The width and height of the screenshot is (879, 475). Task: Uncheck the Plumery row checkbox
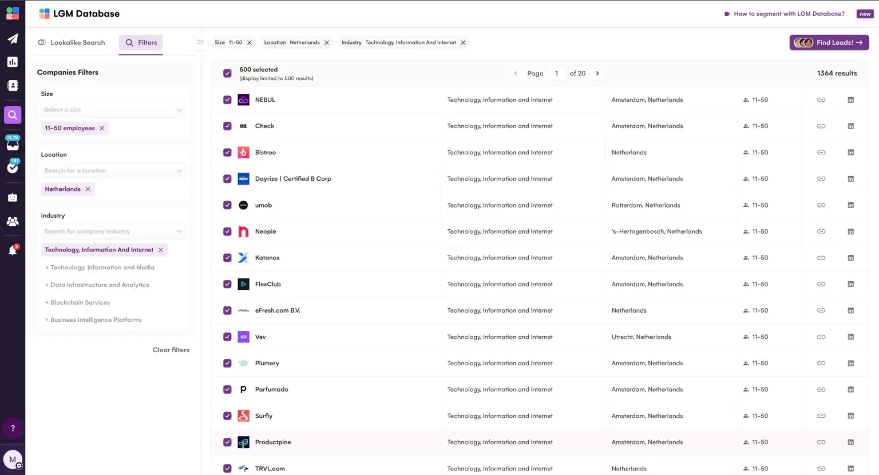coord(227,363)
